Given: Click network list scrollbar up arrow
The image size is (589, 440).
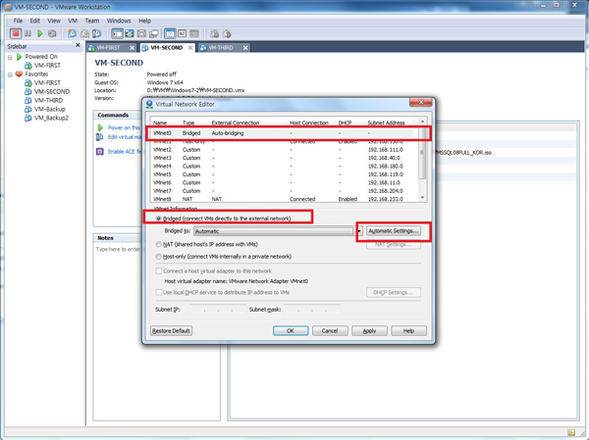Looking at the screenshot, I should (422, 122).
